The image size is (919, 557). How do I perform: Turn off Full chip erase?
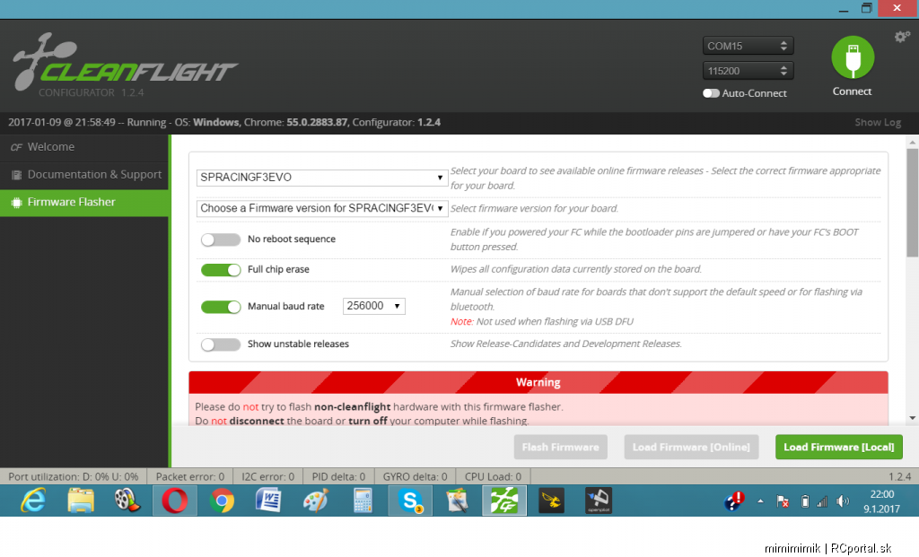(221, 270)
